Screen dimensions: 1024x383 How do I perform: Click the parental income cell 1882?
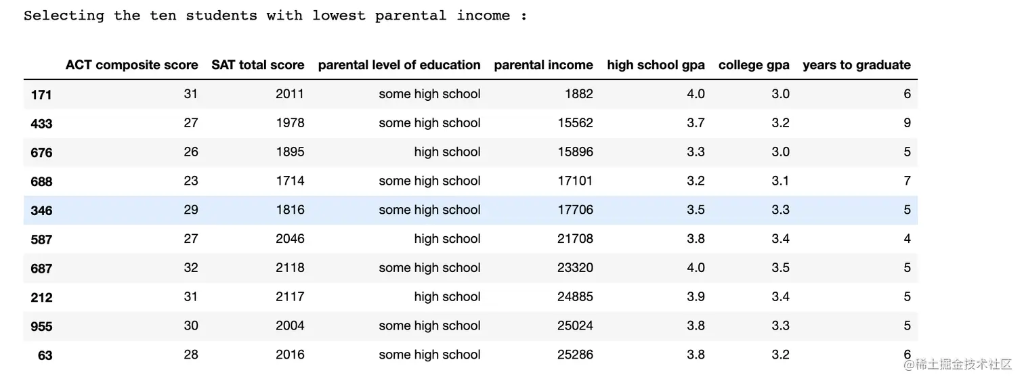[x=578, y=94]
